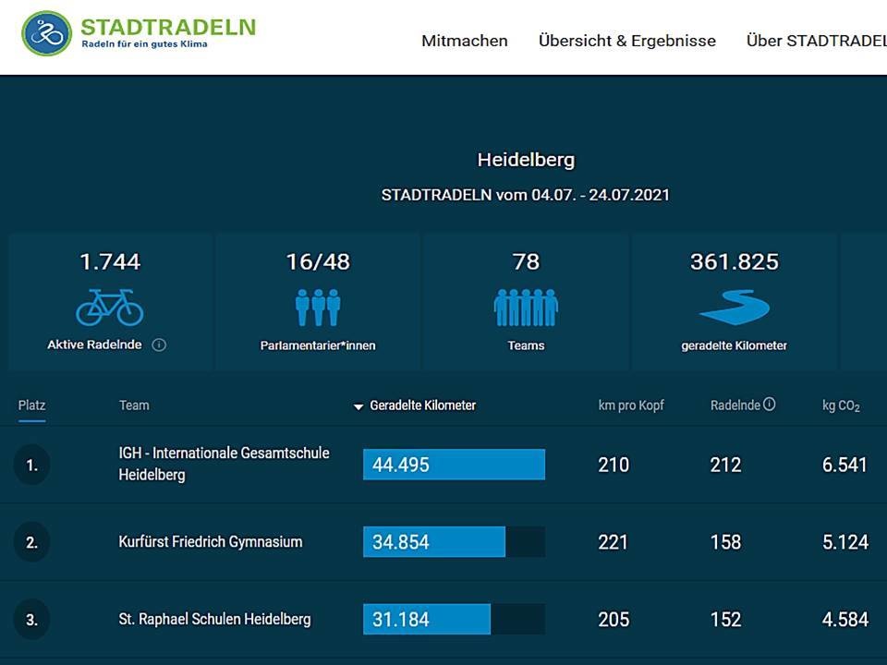The image size is (887, 665).
Task: Open the Übersicht & Ergebnisse menu
Action: pos(626,41)
